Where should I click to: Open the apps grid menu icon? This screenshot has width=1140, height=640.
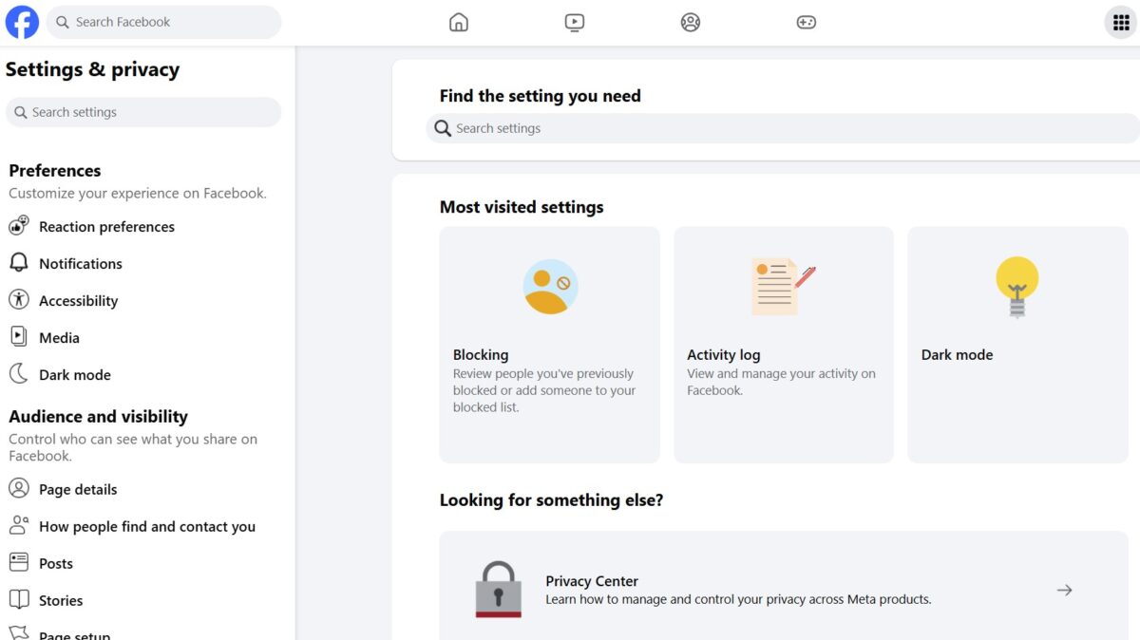pos(1121,22)
